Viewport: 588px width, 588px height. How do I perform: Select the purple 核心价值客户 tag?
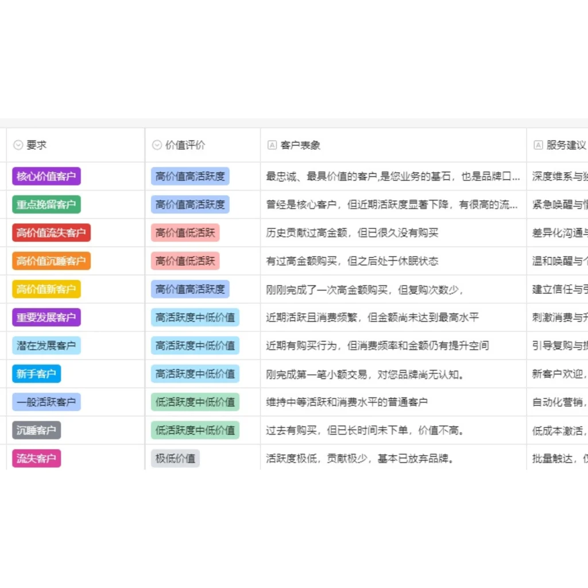coord(47,176)
